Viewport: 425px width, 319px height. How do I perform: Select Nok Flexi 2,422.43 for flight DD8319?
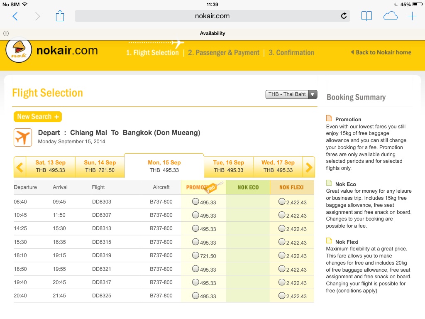[282, 255]
